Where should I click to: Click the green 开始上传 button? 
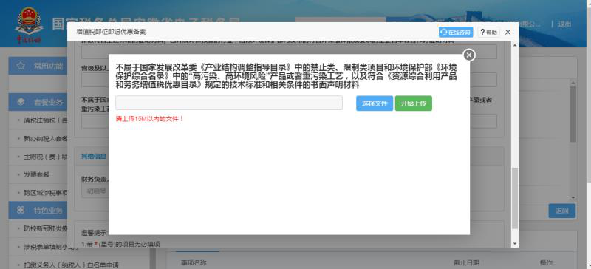tap(414, 103)
